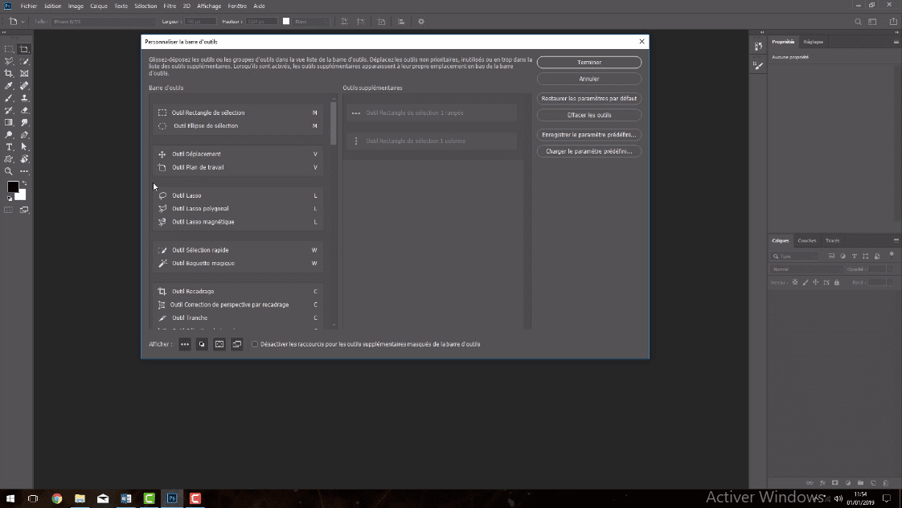Select the Path Selection arrow tool
This screenshot has width=902, height=508.
click(24, 147)
